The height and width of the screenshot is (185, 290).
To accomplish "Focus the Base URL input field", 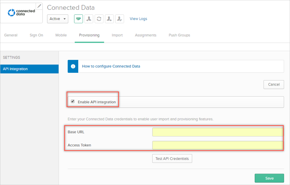I will (217, 132).
